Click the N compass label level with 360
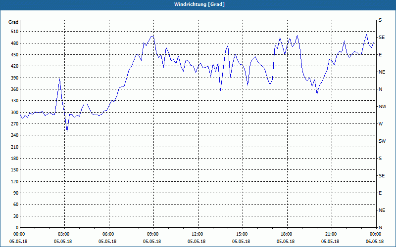The width and height of the screenshot is (396, 247). [x=380, y=89]
